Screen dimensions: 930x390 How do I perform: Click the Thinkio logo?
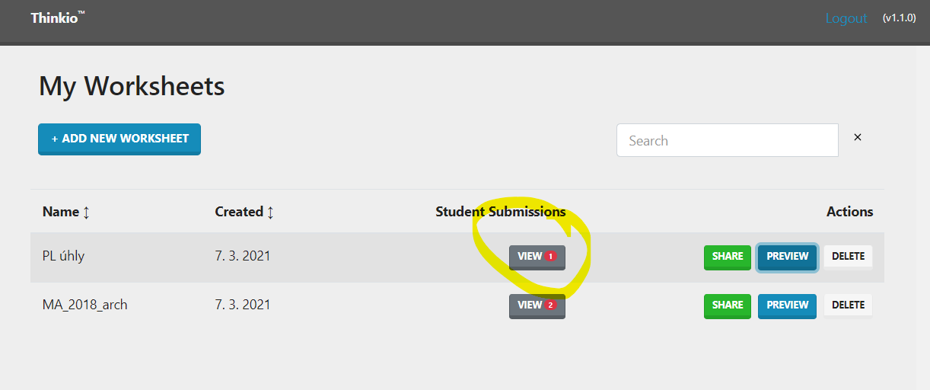click(58, 17)
